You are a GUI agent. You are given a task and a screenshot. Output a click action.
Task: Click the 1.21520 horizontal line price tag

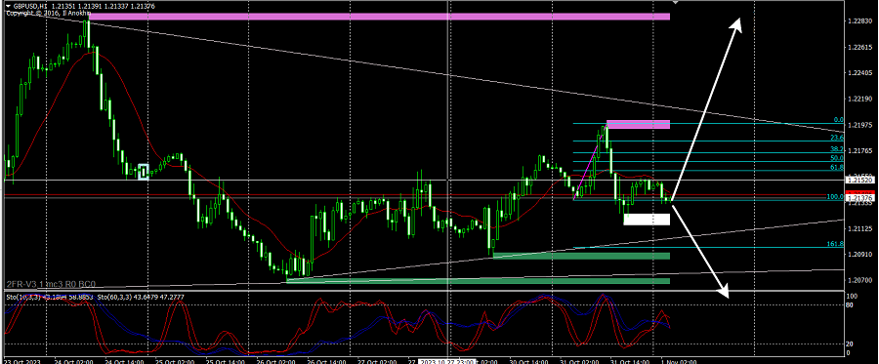click(x=859, y=181)
